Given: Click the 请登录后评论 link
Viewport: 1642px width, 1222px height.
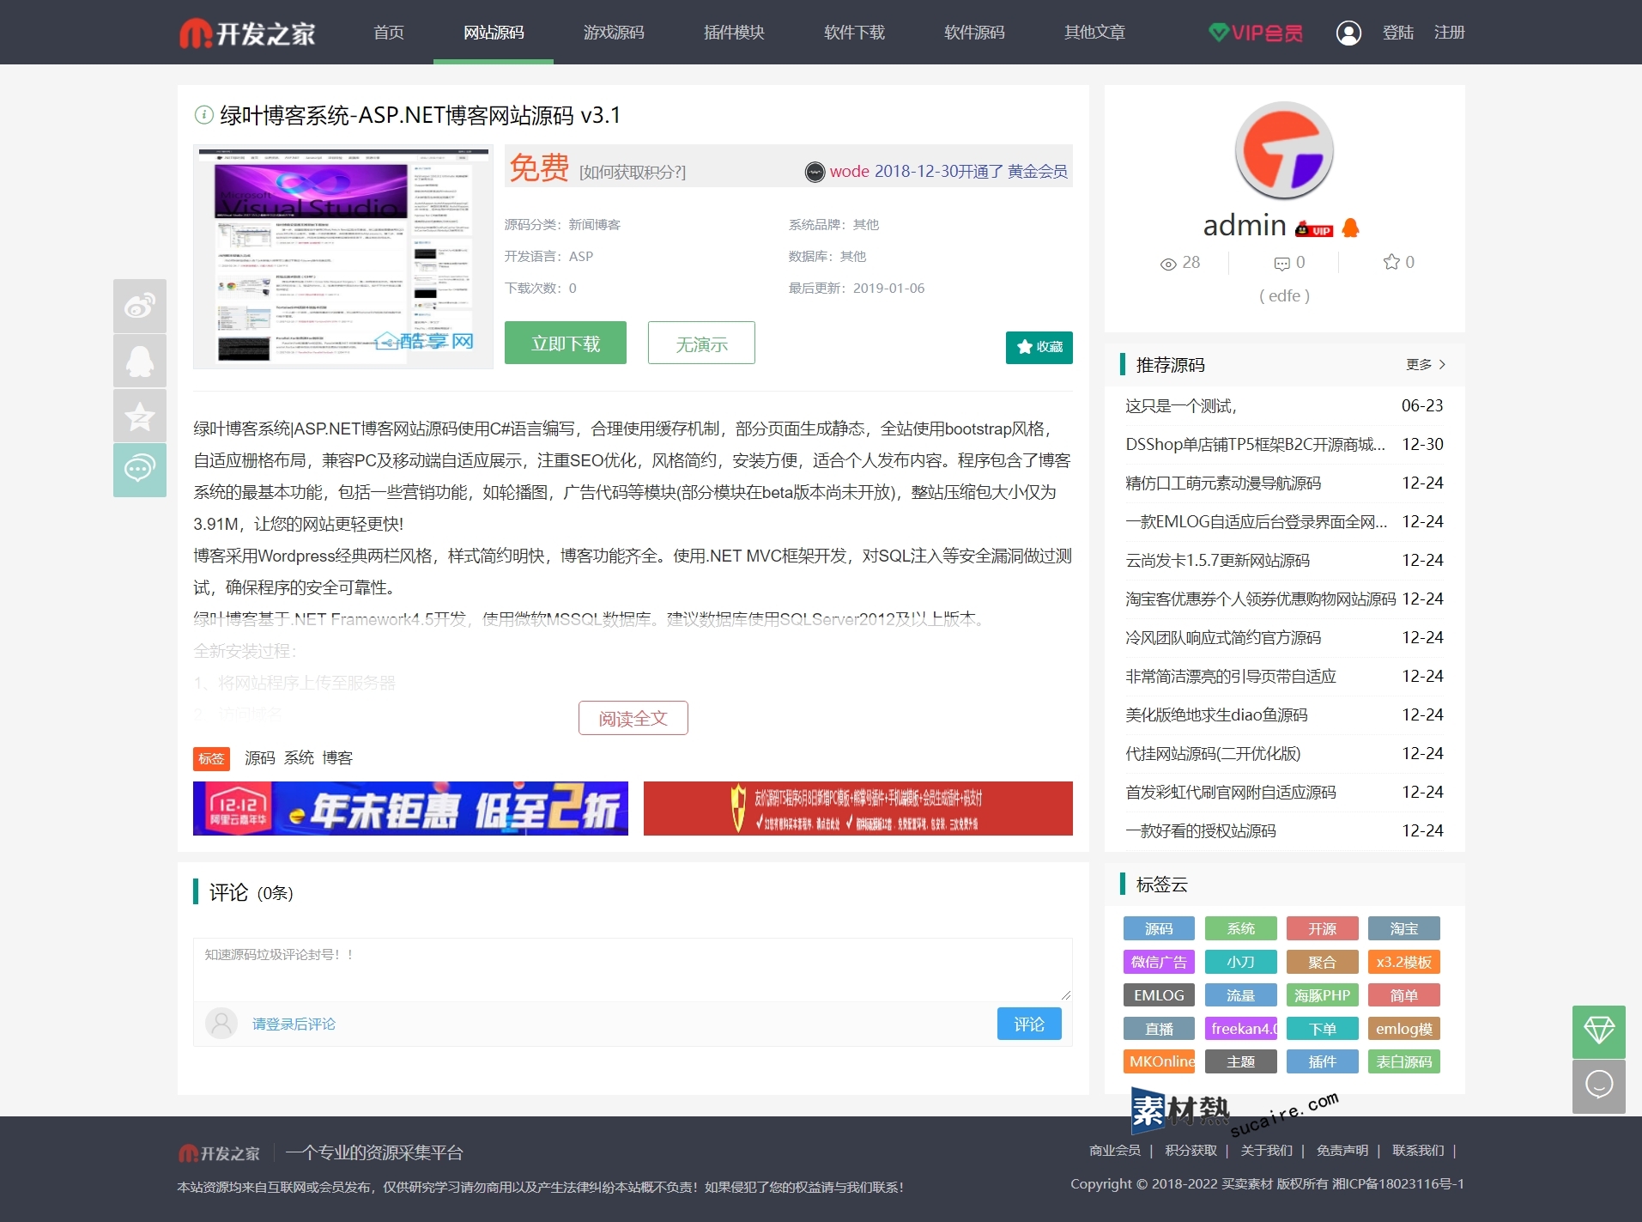Looking at the screenshot, I should click(294, 1024).
